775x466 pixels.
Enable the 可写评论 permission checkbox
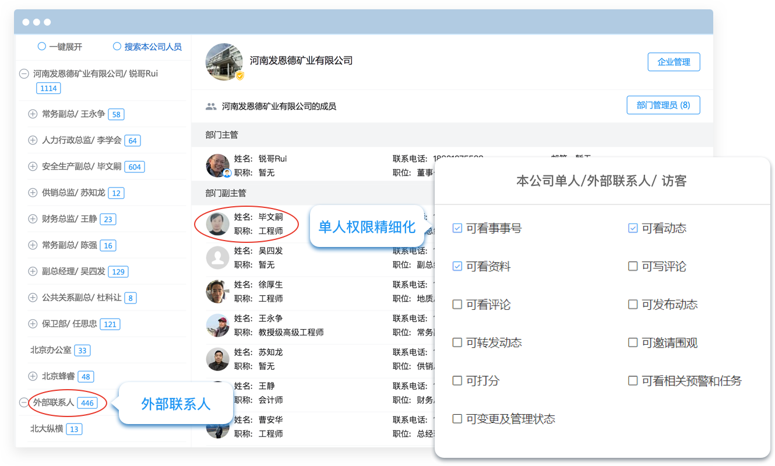pyautogui.click(x=633, y=266)
